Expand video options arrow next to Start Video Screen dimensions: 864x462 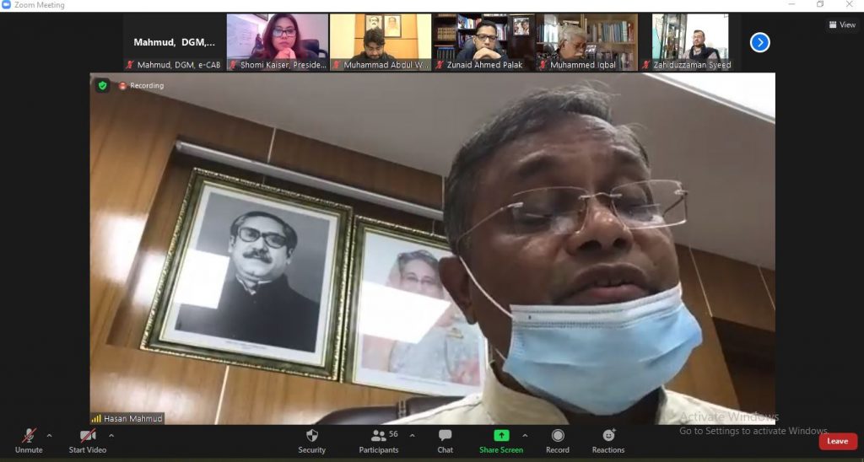coord(111,436)
